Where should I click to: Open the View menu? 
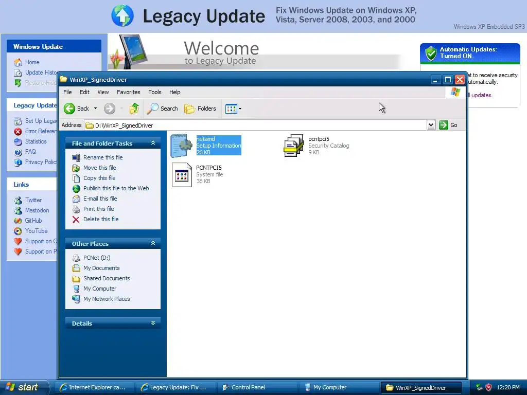coord(103,92)
